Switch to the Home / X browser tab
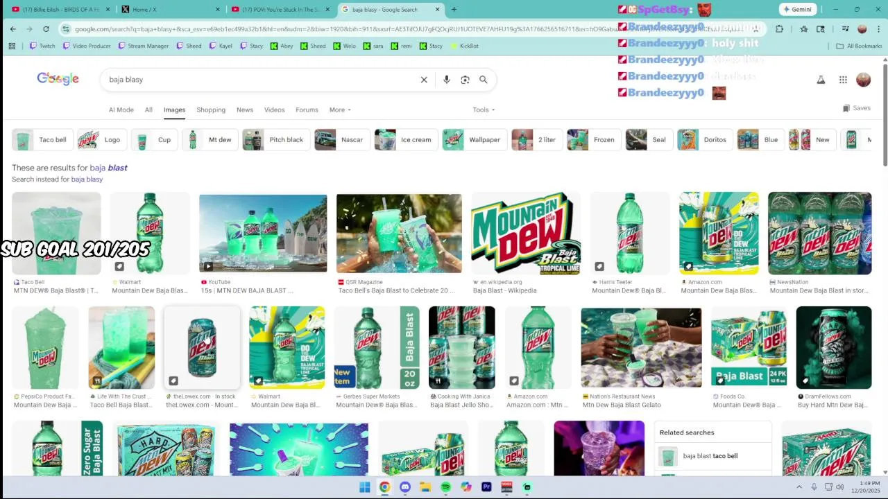 [x=170, y=10]
